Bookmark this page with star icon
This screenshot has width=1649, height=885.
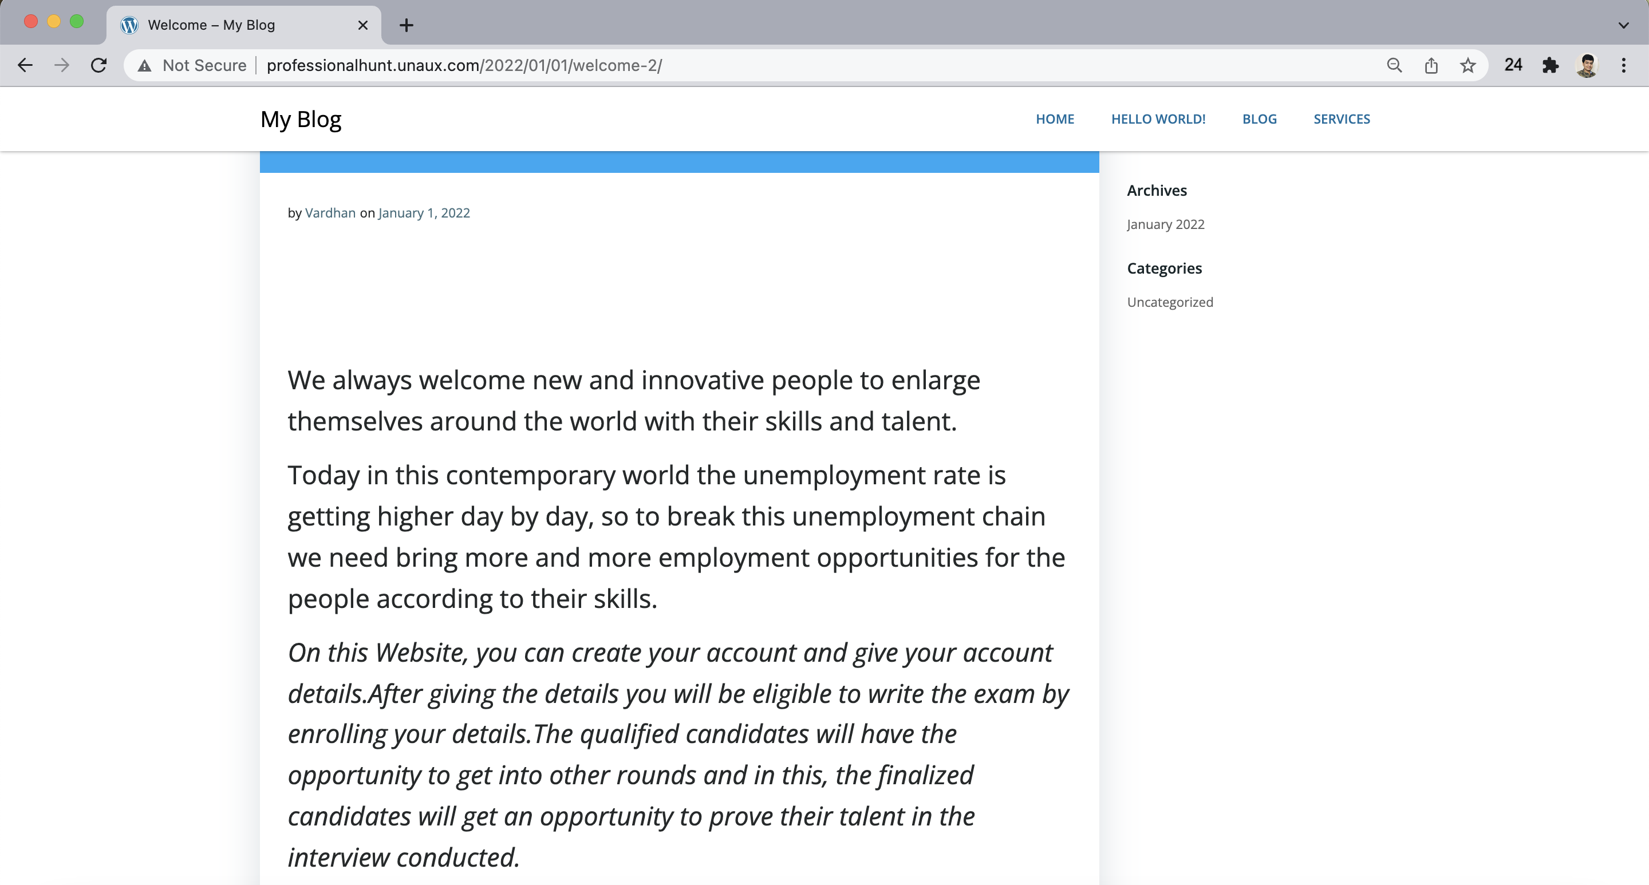coord(1468,65)
